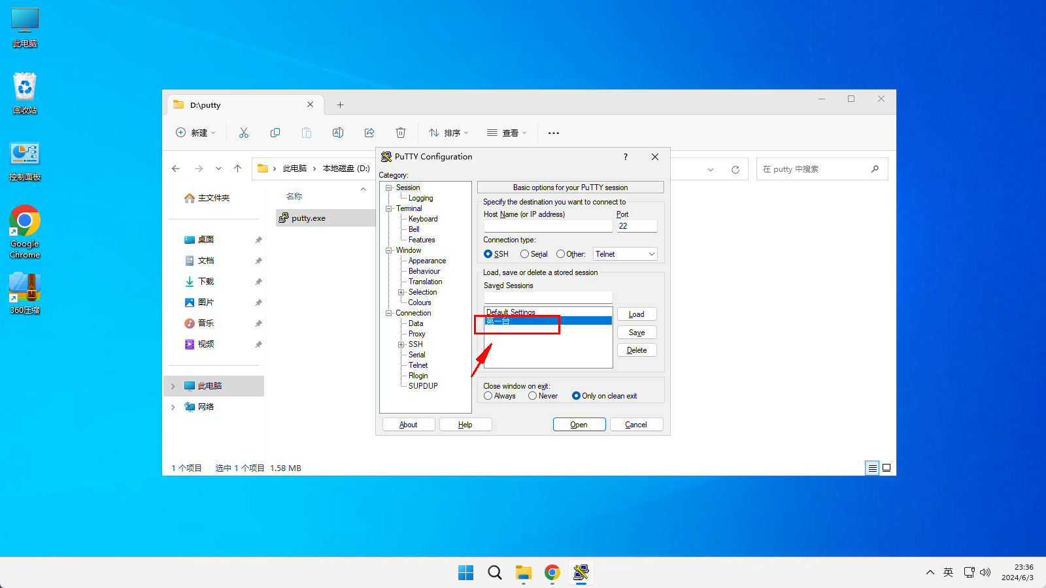Click PuTTY question mark help icon in title bar
Viewport: 1046px width, 588px height.
tap(626, 157)
